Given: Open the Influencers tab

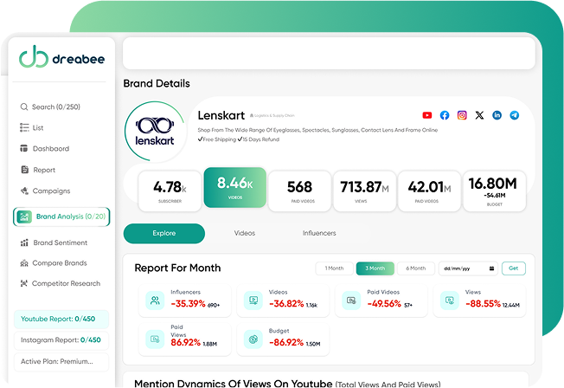Looking at the screenshot, I should coord(319,234).
